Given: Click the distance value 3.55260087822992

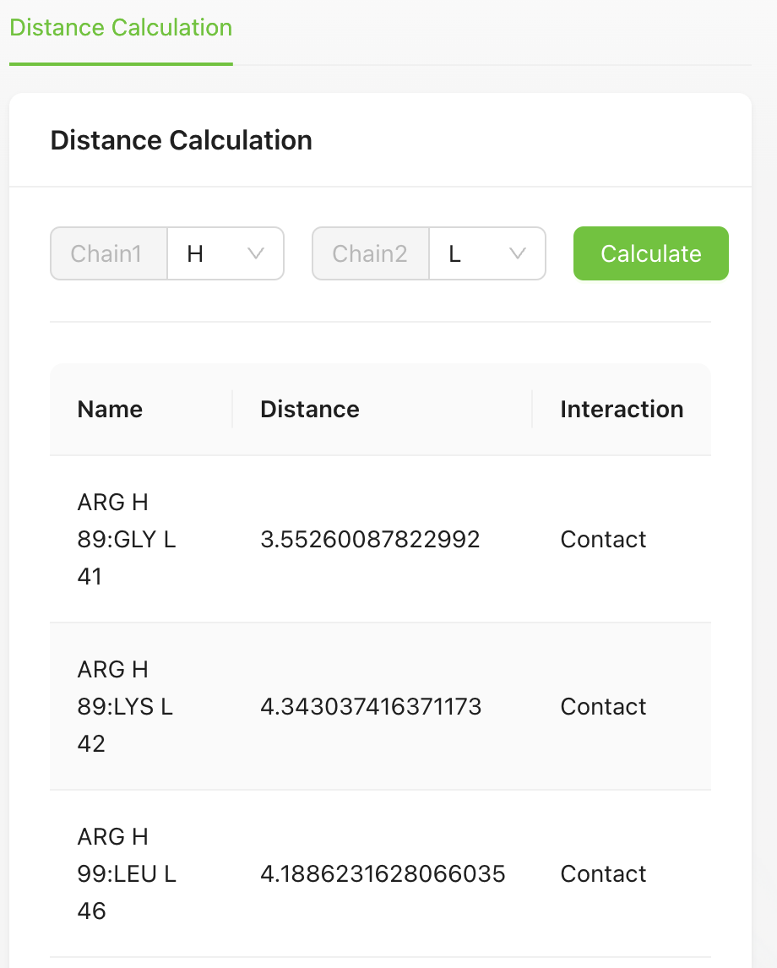Looking at the screenshot, I should (x=370, y=539).
